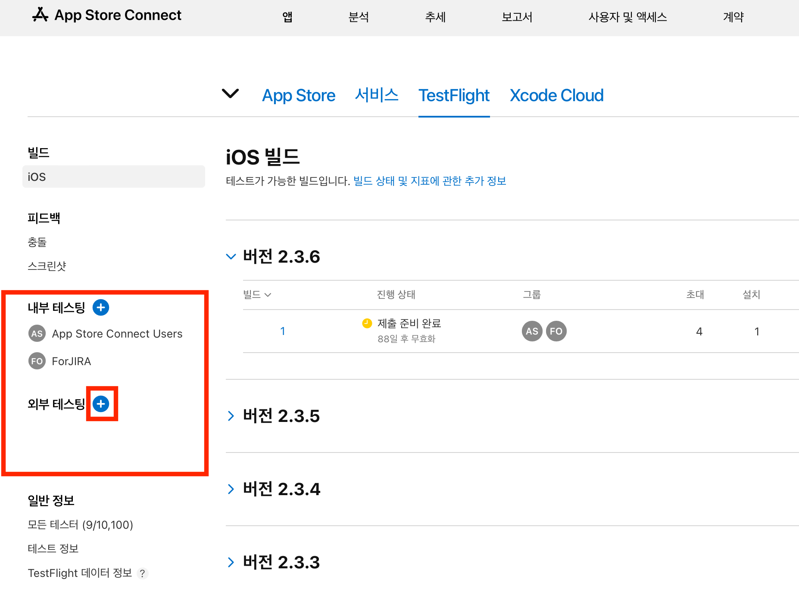Image resolution: width=799 pixels, height=589 pixels.
Task: Click the iOS 빌드 page heading
Action: (x=263, y=157)
